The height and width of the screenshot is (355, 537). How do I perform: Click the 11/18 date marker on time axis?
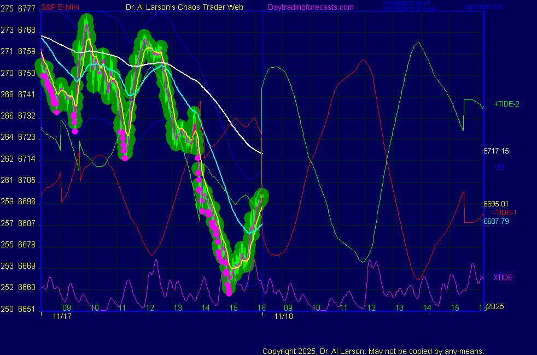point(282,316)
